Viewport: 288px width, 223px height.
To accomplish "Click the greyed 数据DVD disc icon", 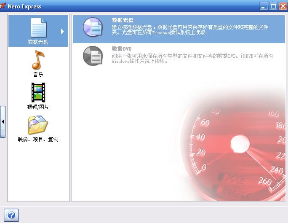I will click(93, 56).
